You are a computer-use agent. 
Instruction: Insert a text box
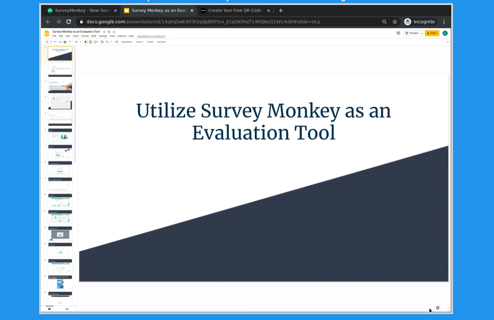pyautogui.click(x=90, y=42)
